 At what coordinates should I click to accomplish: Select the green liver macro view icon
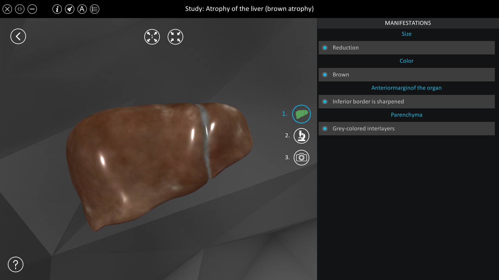tap(301, 114)
